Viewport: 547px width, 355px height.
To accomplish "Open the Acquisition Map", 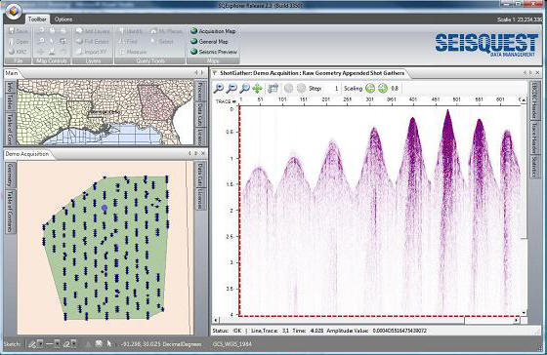I will [214, 31].
